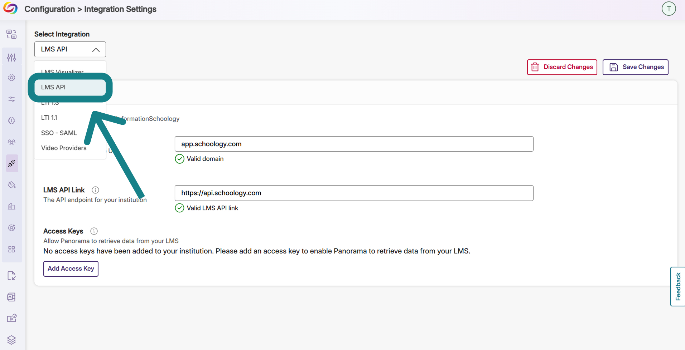Choose Video Providers from integration list
Viewport: 685px width, 350px height.
click(x=64, y=148)
